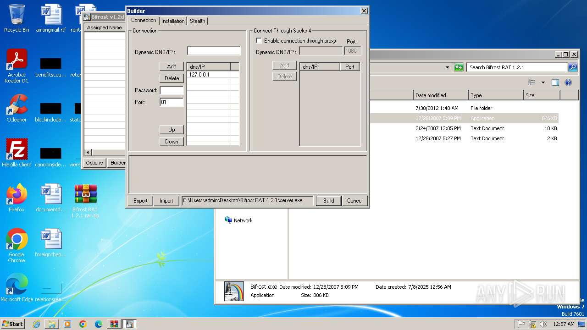Click Bifrost.exe thumbnail in details pane
The width and height of the screenshot is (587, 330).
pos(234,291)
